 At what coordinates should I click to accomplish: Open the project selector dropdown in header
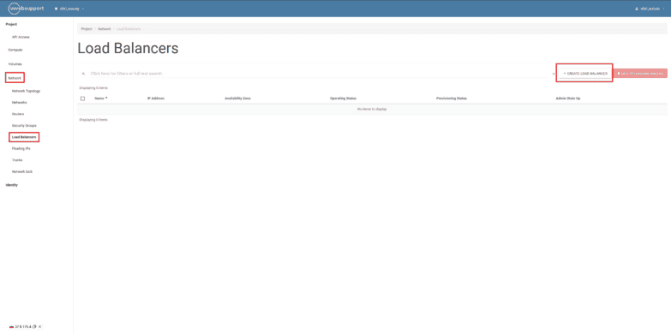click(x=69, y=9)
